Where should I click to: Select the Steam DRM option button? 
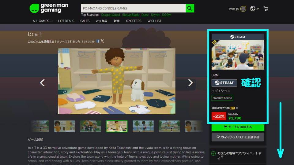coord(224,83)
